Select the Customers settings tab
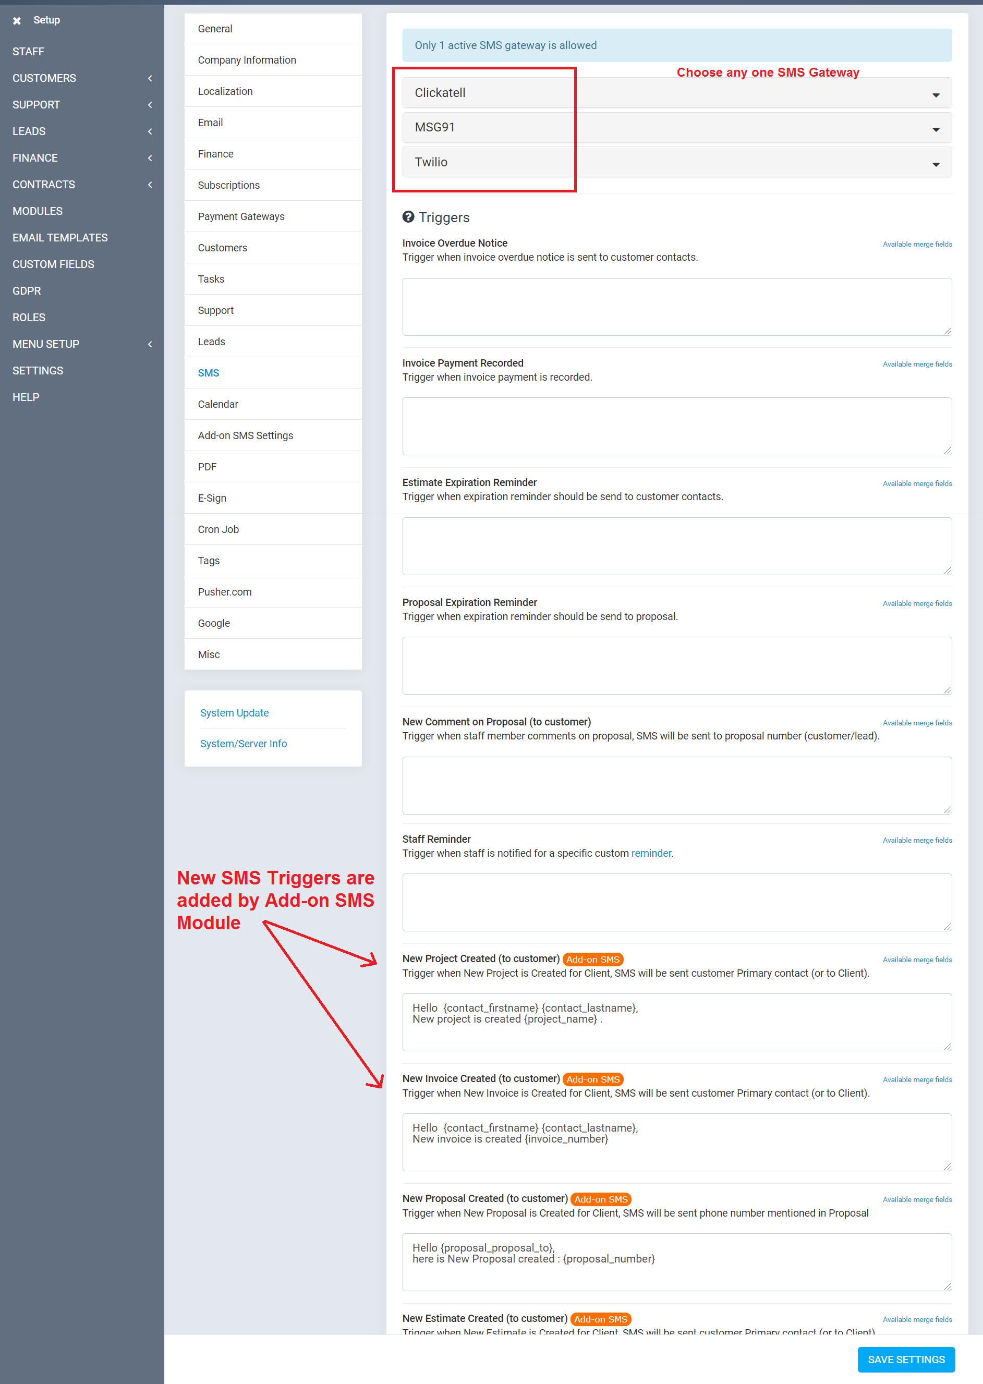 [273, 248]
